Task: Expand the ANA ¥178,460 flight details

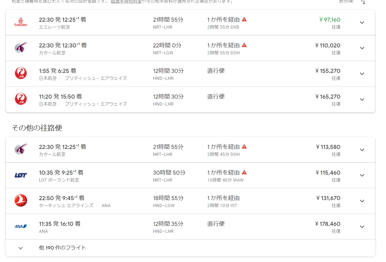Action: 362,227
